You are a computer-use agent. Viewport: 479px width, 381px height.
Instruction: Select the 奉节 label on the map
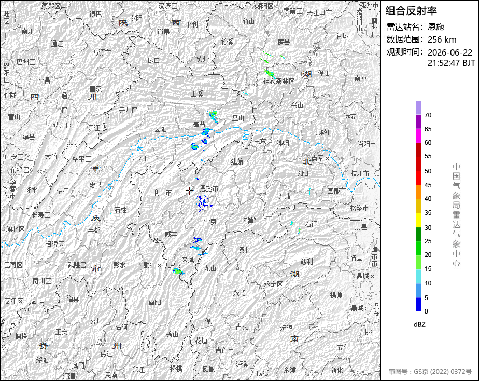pyautogui.click(x=199, y=125)
